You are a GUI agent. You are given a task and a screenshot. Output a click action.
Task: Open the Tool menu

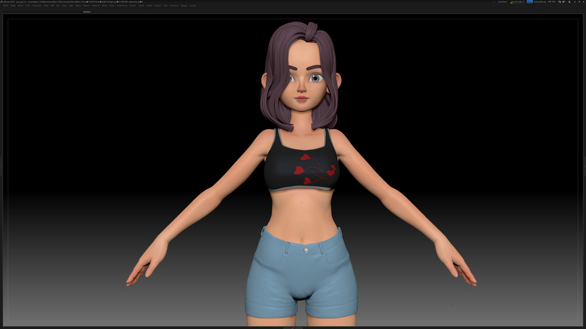(x=165, y=6)
